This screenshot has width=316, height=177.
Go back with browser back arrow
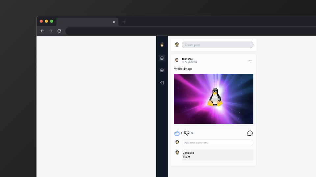coord(42,31)
